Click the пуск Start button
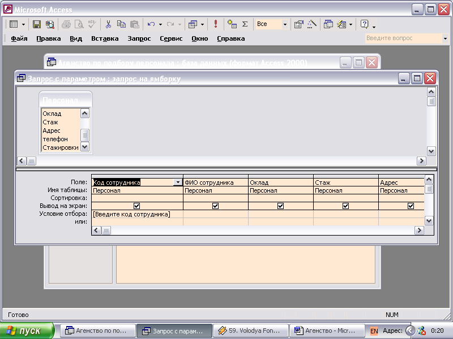This screenshot has height=339, width=453. point(27,331)
